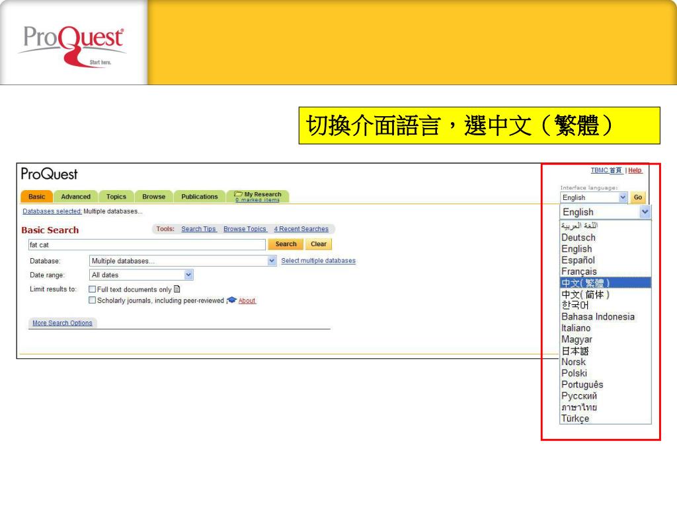Click the Clear button
677x507 pixels.
pos(319,244)
